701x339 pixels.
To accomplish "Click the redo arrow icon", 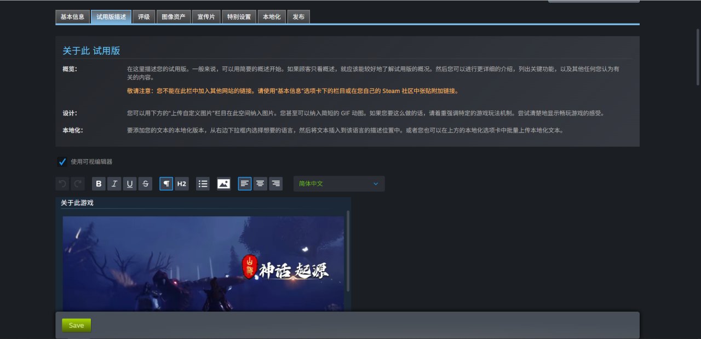I will pos(78,183).
